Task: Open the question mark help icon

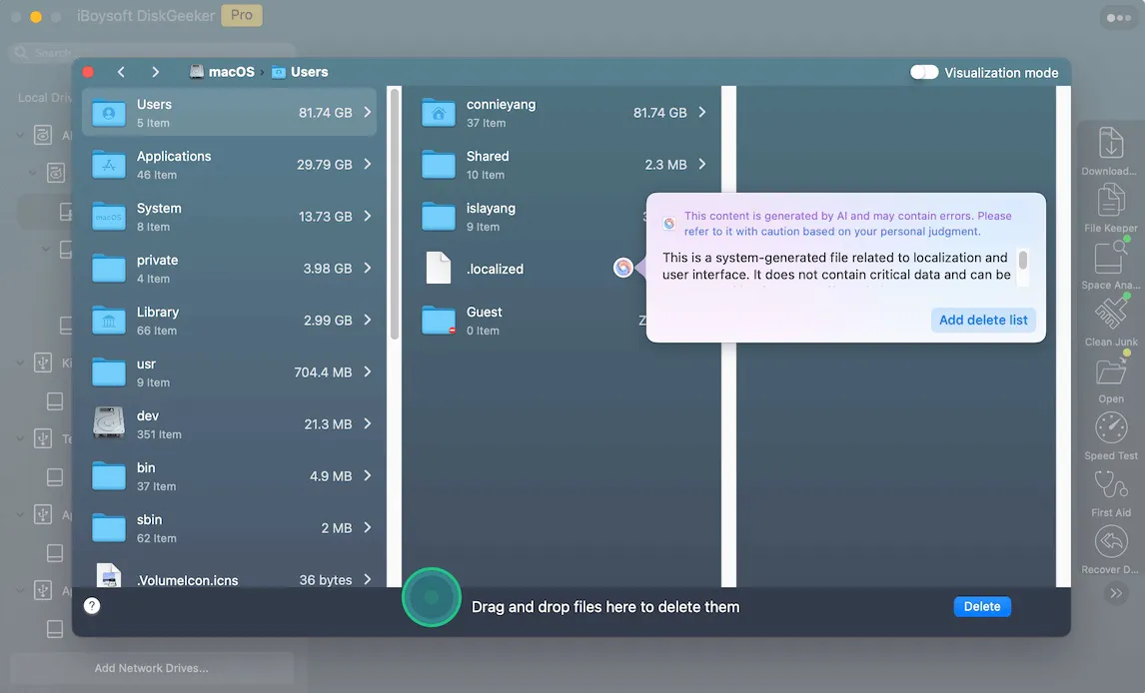Action: pos(91,605)
